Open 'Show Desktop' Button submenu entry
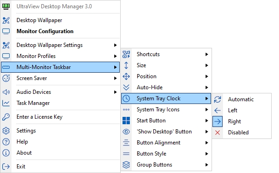 166,132
